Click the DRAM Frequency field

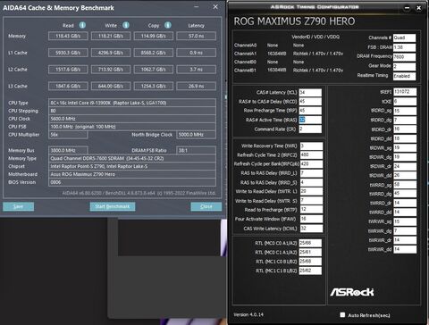coord(404,57)
